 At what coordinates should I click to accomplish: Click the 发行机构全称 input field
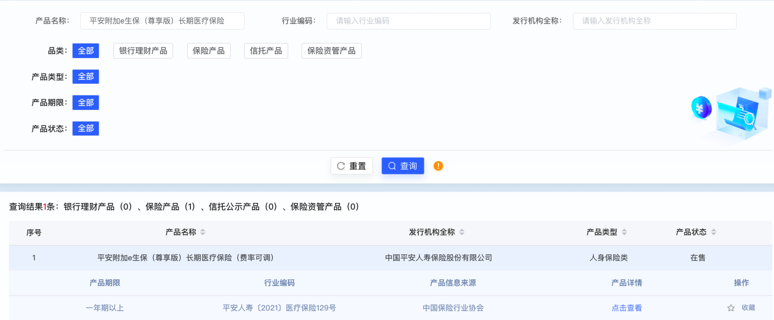654,21
